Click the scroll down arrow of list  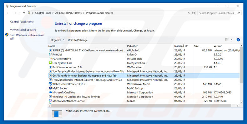[x=241, y=102]
